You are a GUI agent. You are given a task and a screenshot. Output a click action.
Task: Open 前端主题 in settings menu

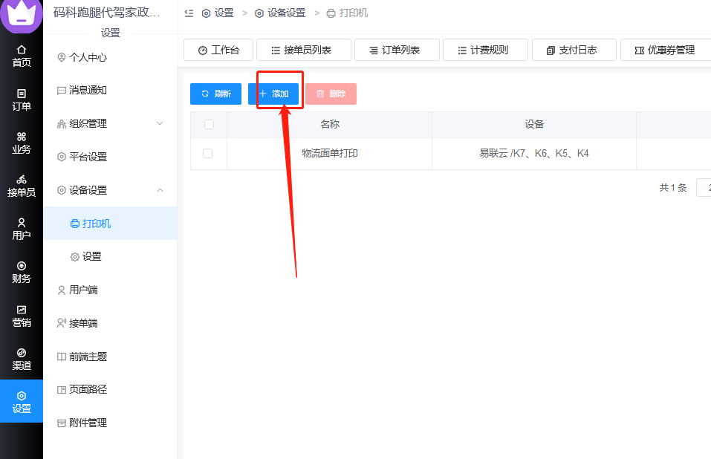click(x=110, y=357)
